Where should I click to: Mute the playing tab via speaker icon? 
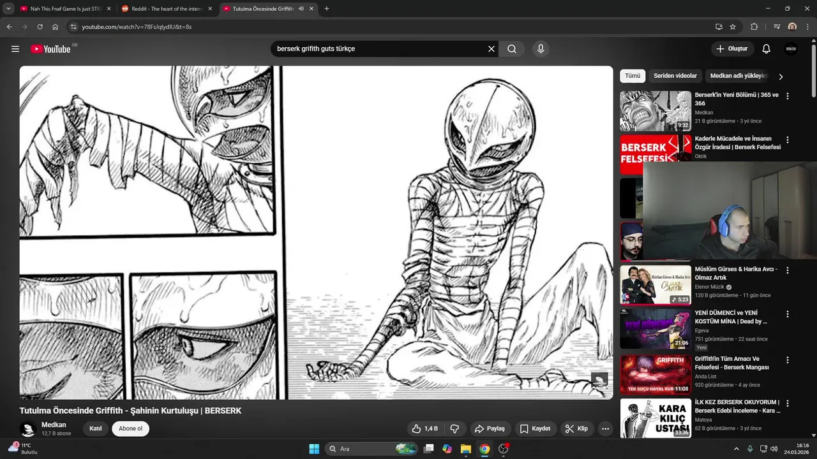[301, 9]
